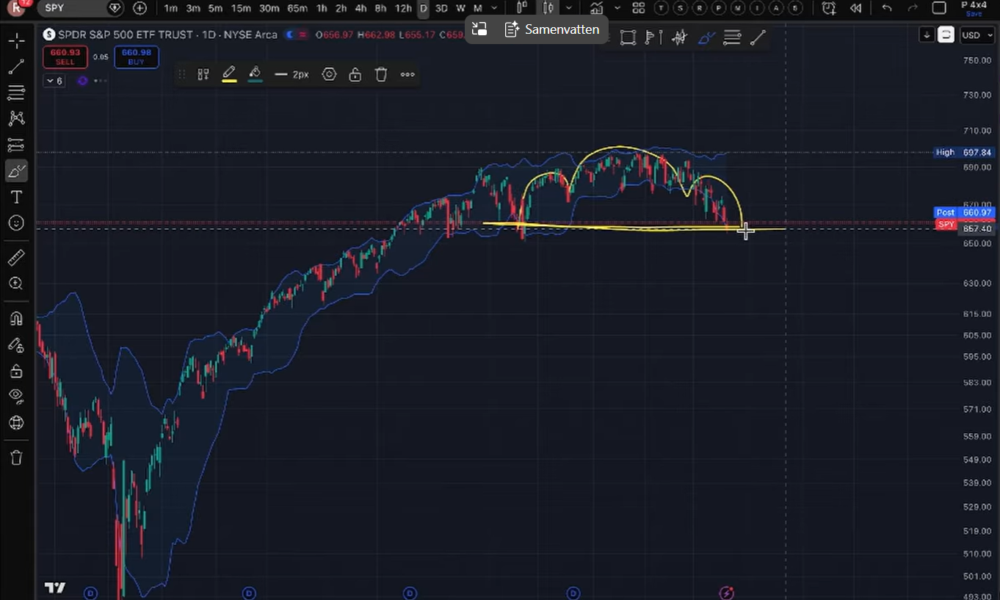The height and width of the screenshot is (600, 1000).
Task: Click the circled S quick button
Action: click(681, 8)
